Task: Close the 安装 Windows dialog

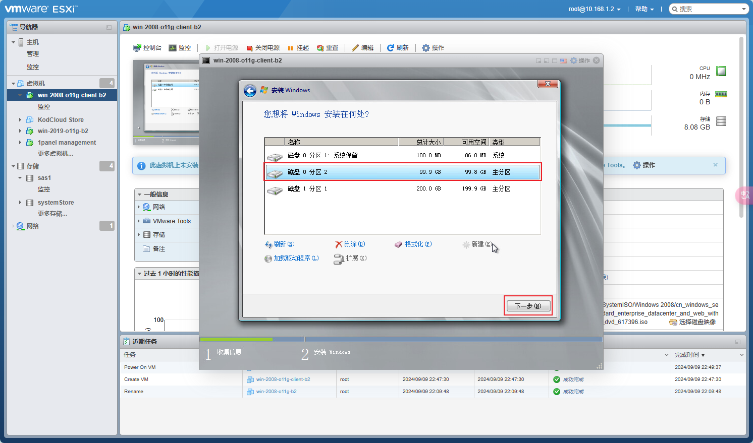Action: coord(548,84)
